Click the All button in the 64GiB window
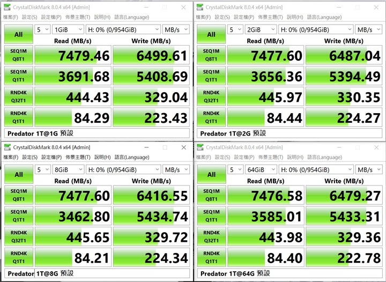The height and width of the screenshot is (282, 386). pyautogui.click(x=211, y=174)
